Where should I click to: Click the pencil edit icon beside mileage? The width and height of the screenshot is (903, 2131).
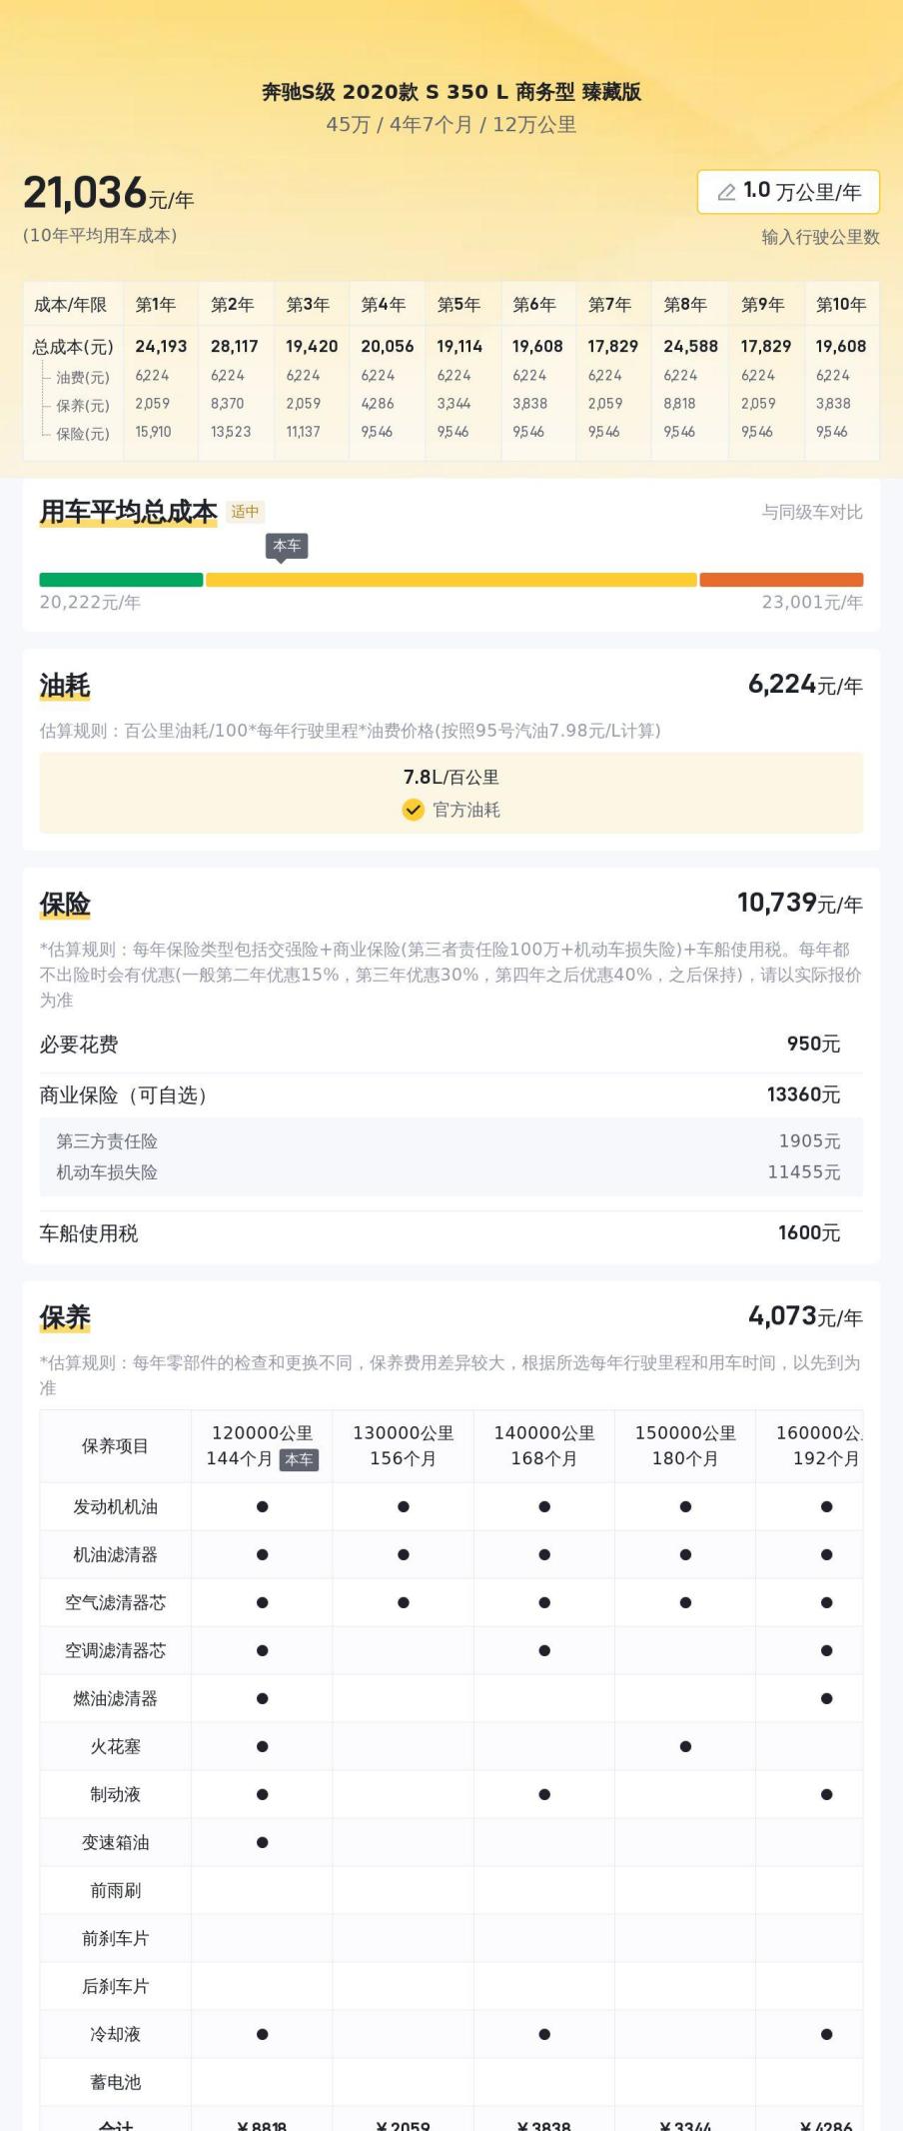(726, 192)
